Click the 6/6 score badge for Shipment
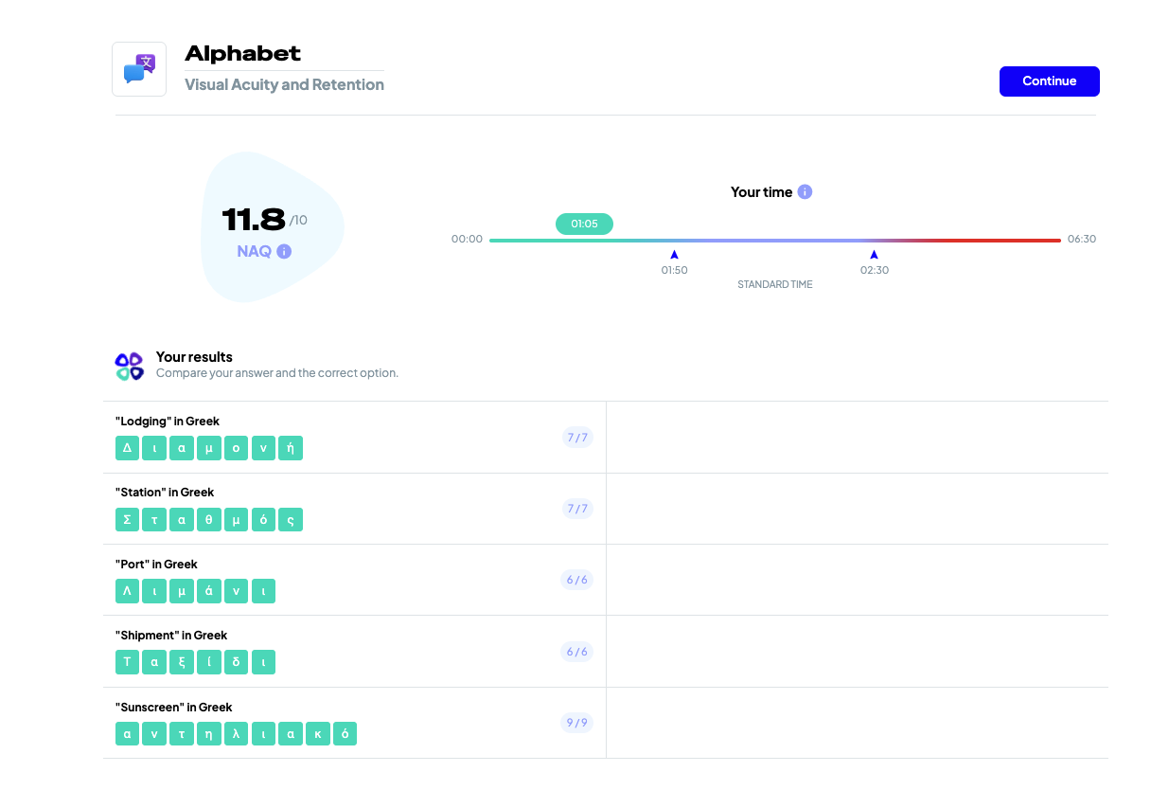This screenshot has height=790, width=1151. [577, 652]
